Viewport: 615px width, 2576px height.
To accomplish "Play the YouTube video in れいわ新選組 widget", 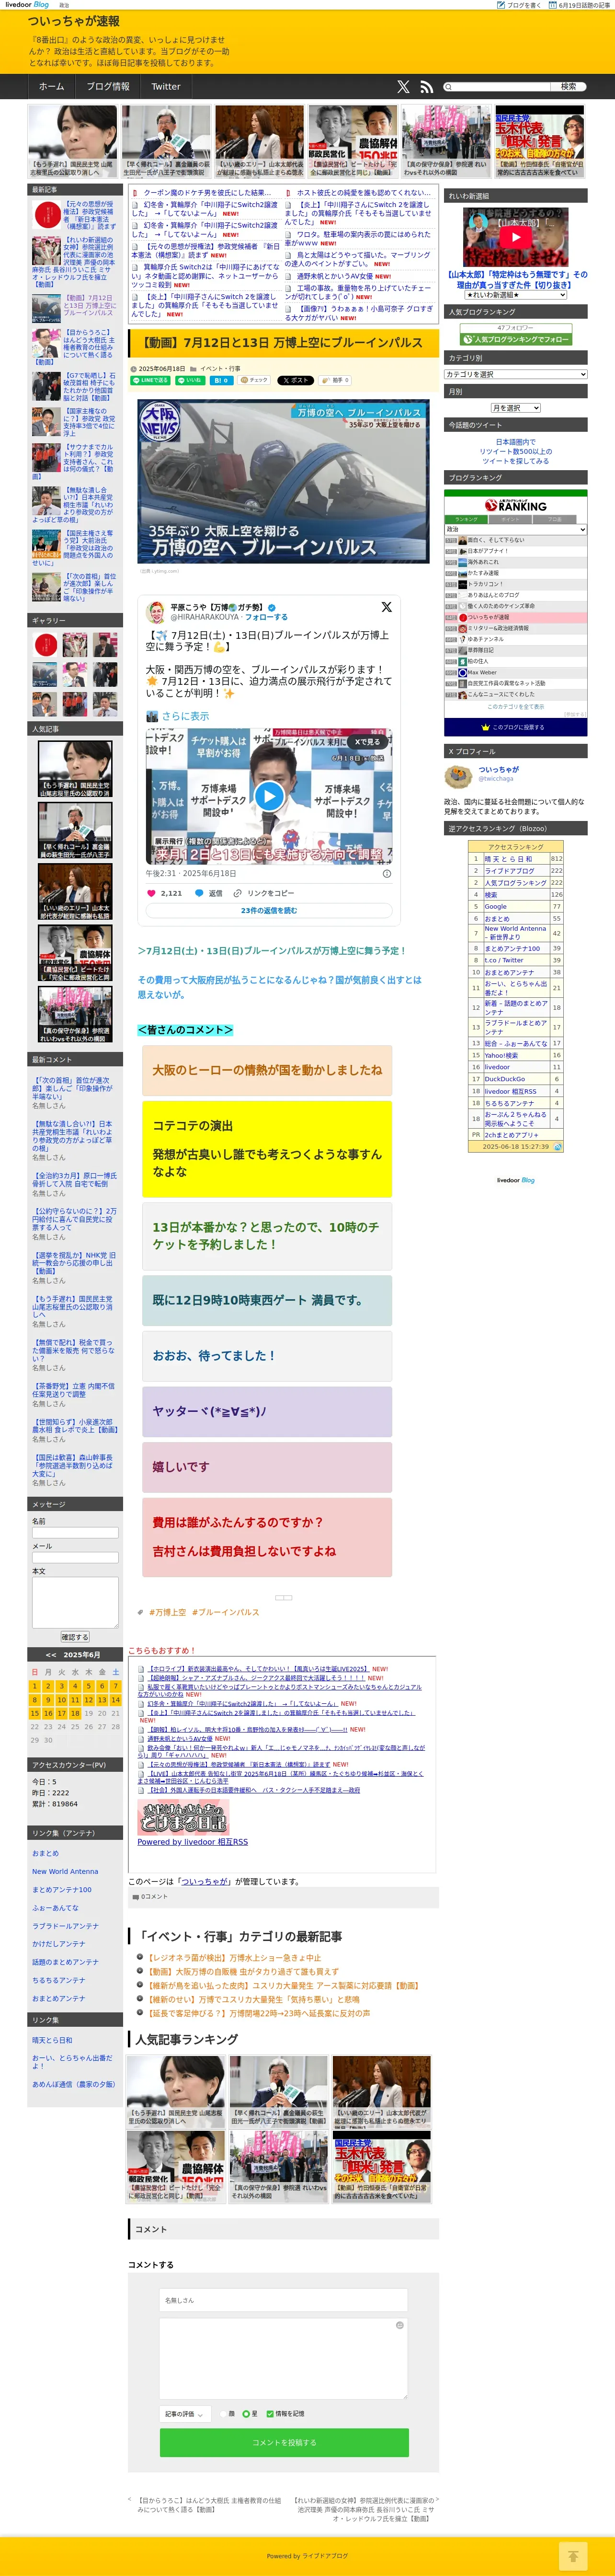I will click(516, 237).
